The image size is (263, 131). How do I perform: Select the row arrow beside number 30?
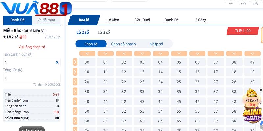pyautogui.click(x=75, y=91)
